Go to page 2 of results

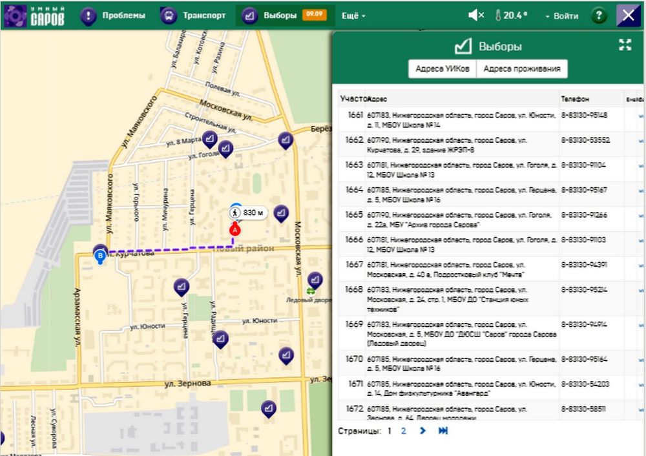pyautogui.click(x=404, y=431)
